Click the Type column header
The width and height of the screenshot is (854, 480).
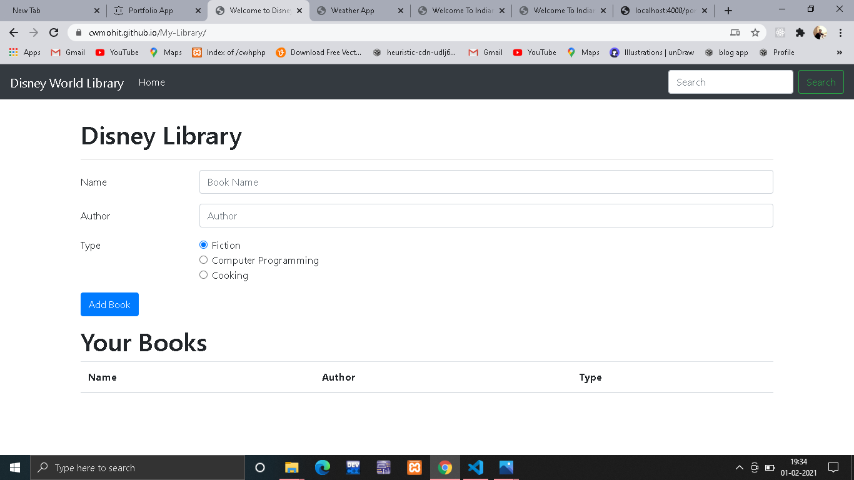click(590, 377)
